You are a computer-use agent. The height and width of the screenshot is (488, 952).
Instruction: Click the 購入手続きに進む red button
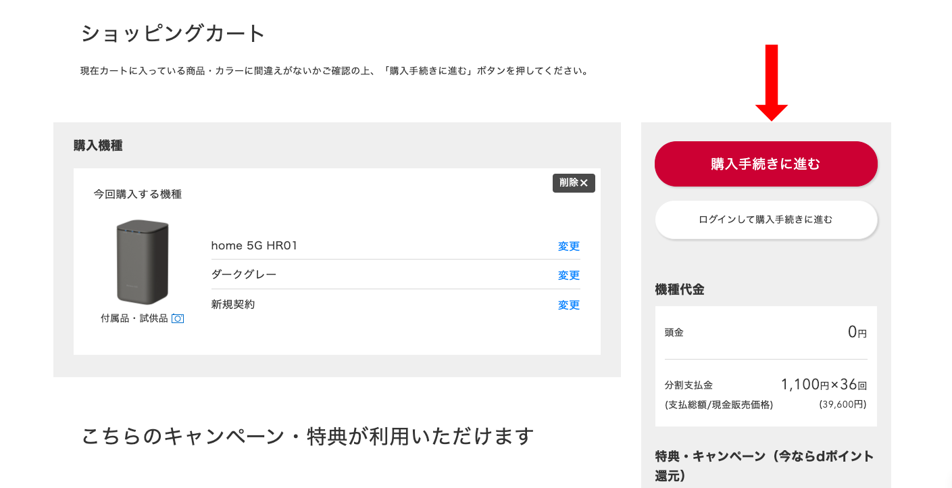[x=766, y=164]
